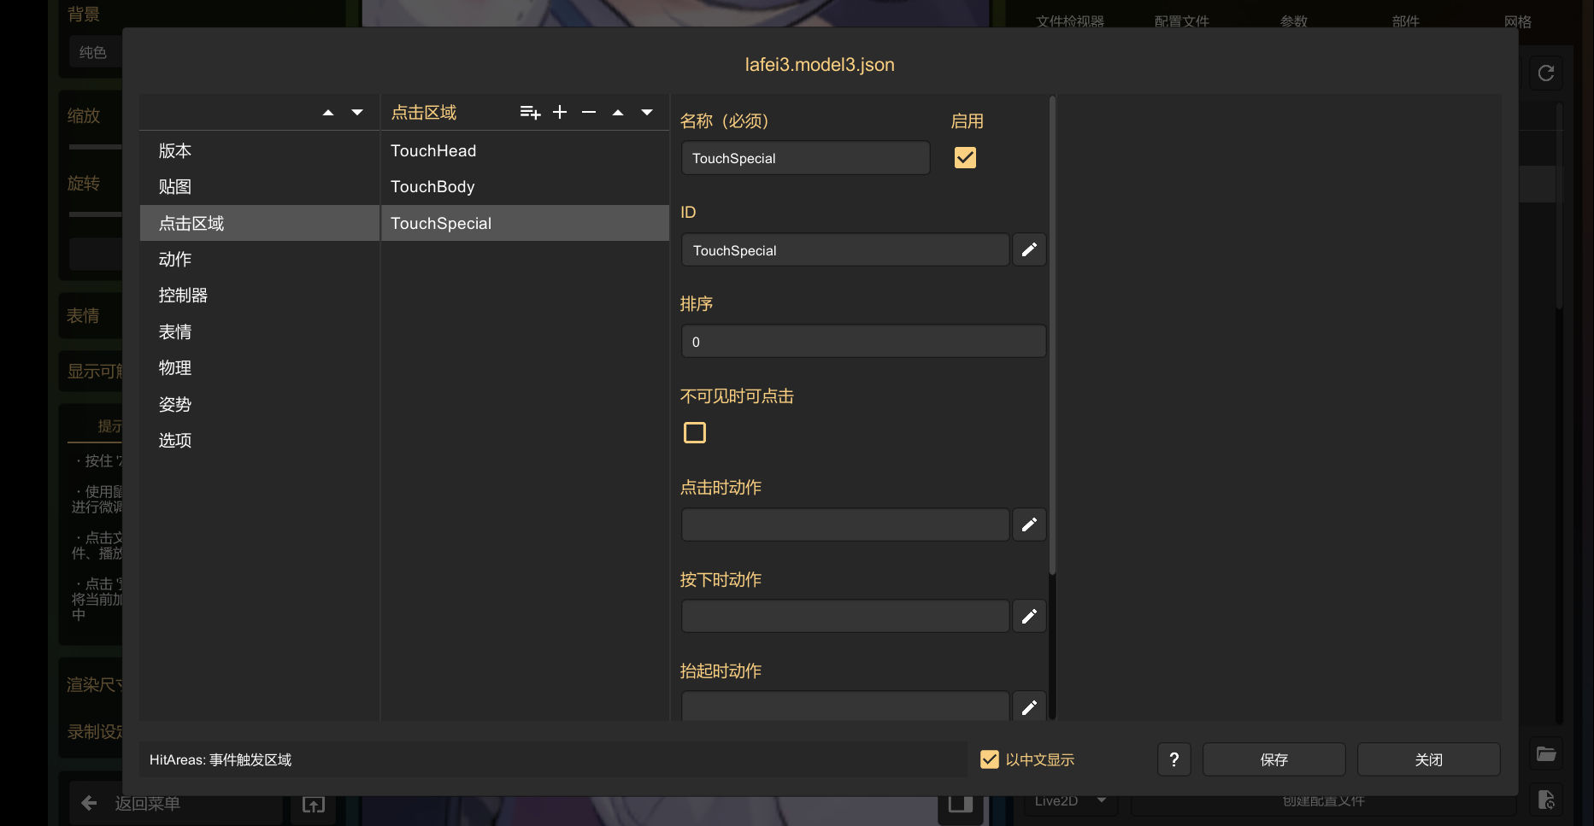The height and width of the screenshot is (826, 1594).
Task: Add a new hit area with plus icon
Action: [x=560, y=113]
